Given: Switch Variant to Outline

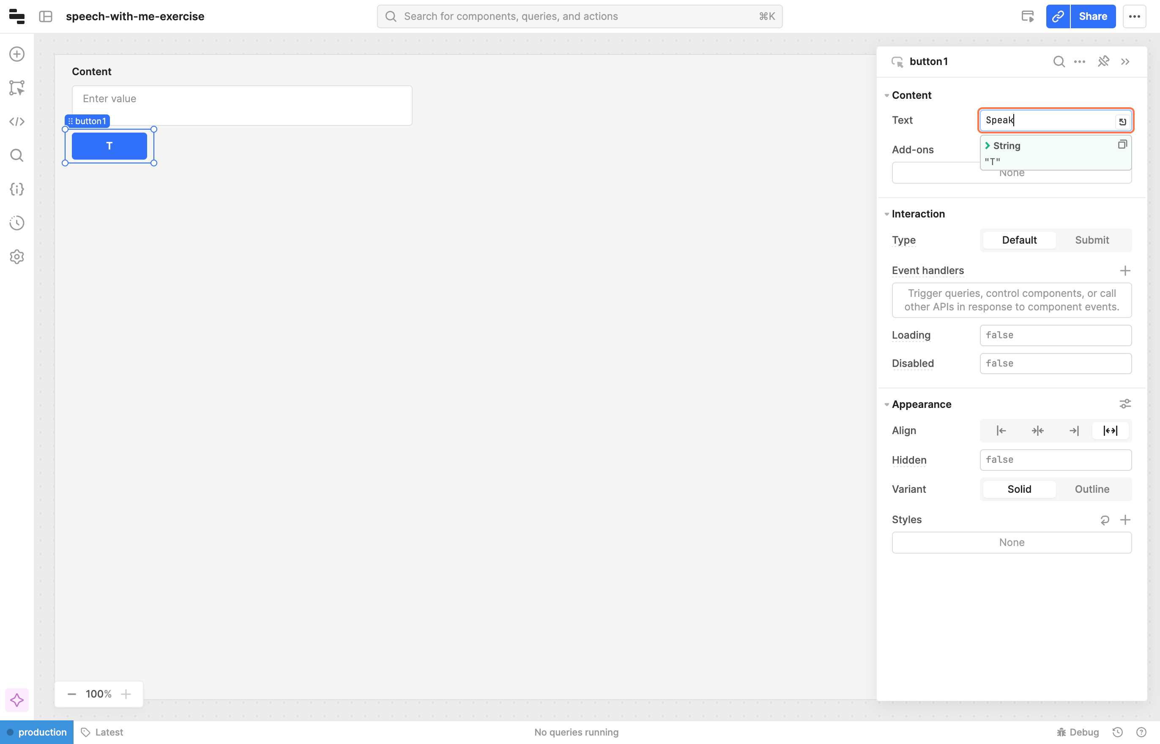Looking at the screenshot, I should click(x=1092, y=489).
